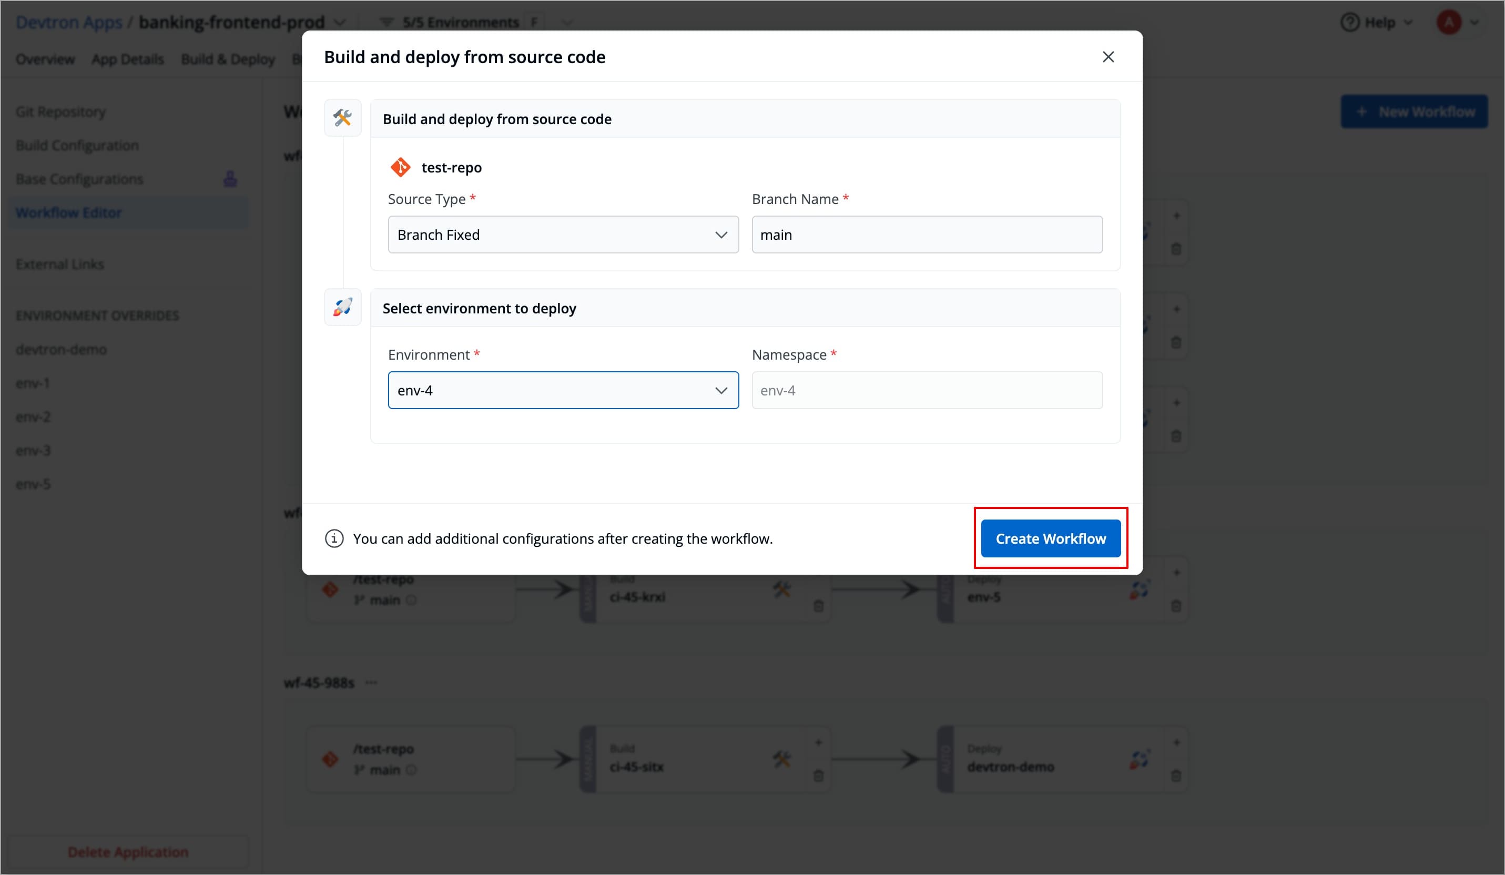
Task: Click the rocket icon beside Select environment to deploy
Action: pyautogui.click(x=342, y=307)
